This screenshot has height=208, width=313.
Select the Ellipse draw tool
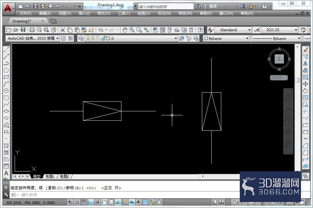coord(6,111)
